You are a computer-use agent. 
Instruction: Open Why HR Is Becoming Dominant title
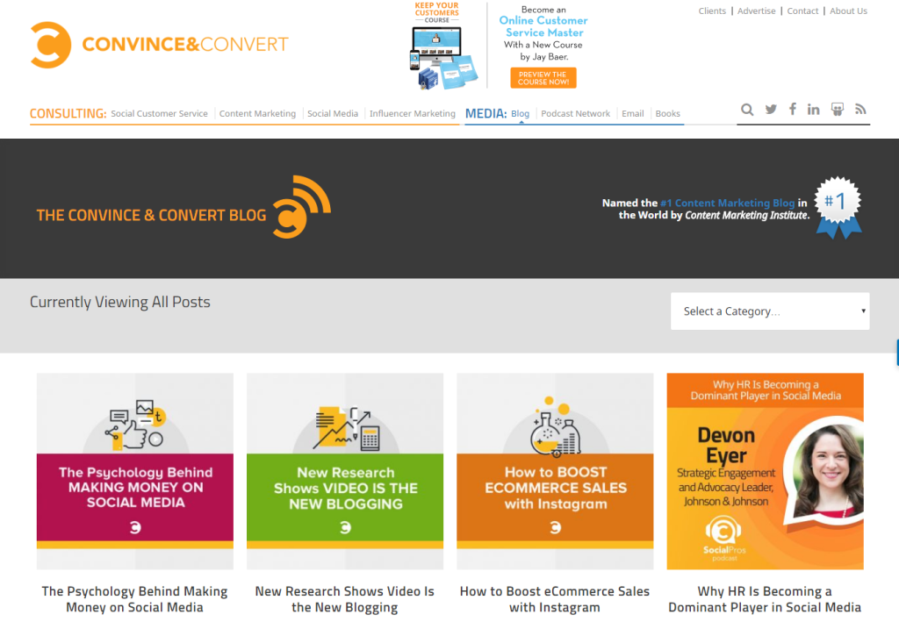point(765,599)
